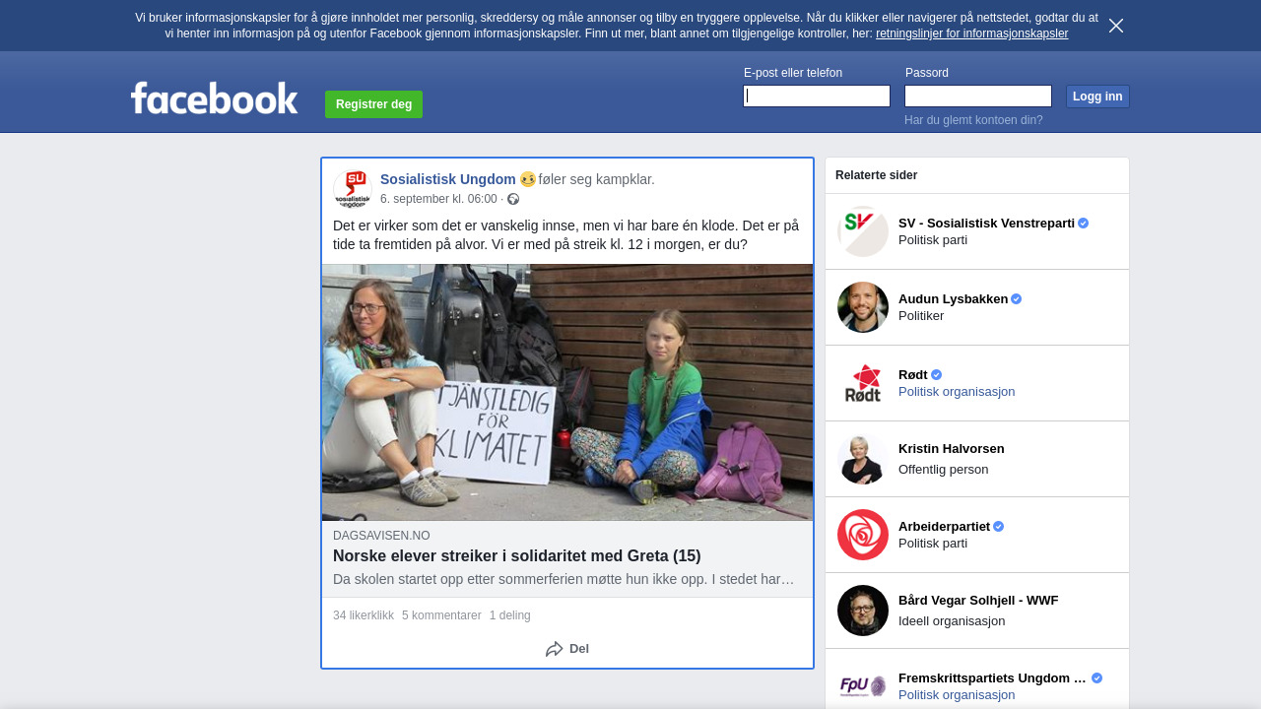This screenshot has height=709, width=1261.
Task: Open the Rødt star logo
Action: coord(863,383)
